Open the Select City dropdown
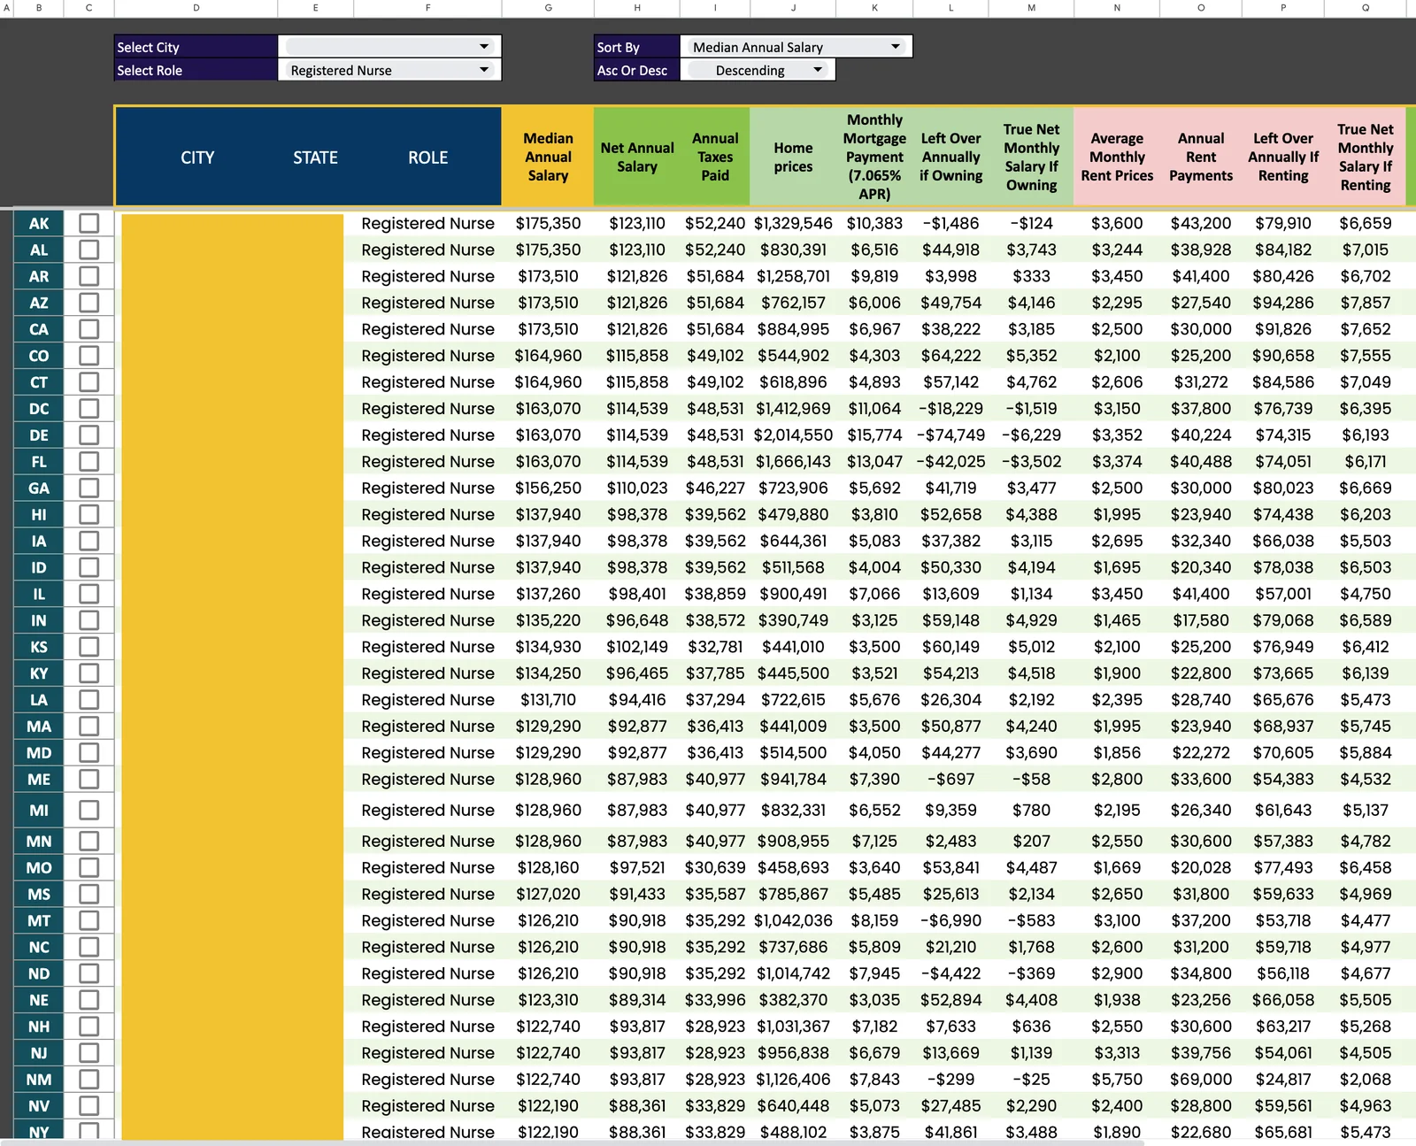 (x=483, y=47)
